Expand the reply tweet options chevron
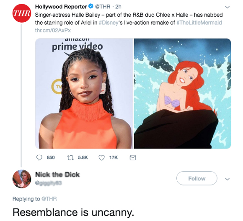243x221 pixels. point(227,179)
